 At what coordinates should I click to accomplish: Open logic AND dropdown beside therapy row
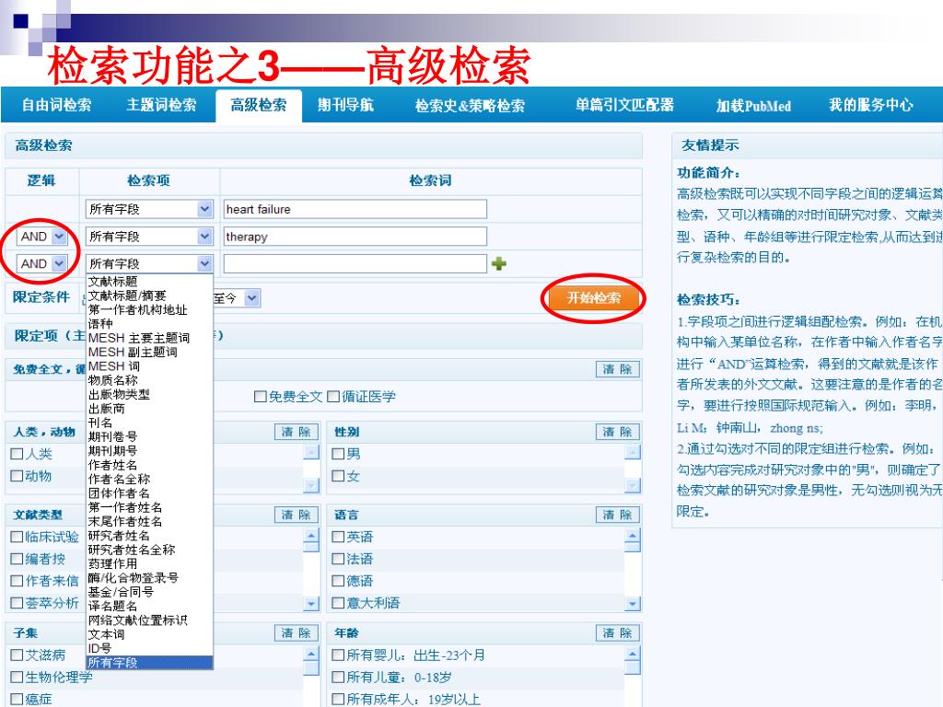[41, 237]
